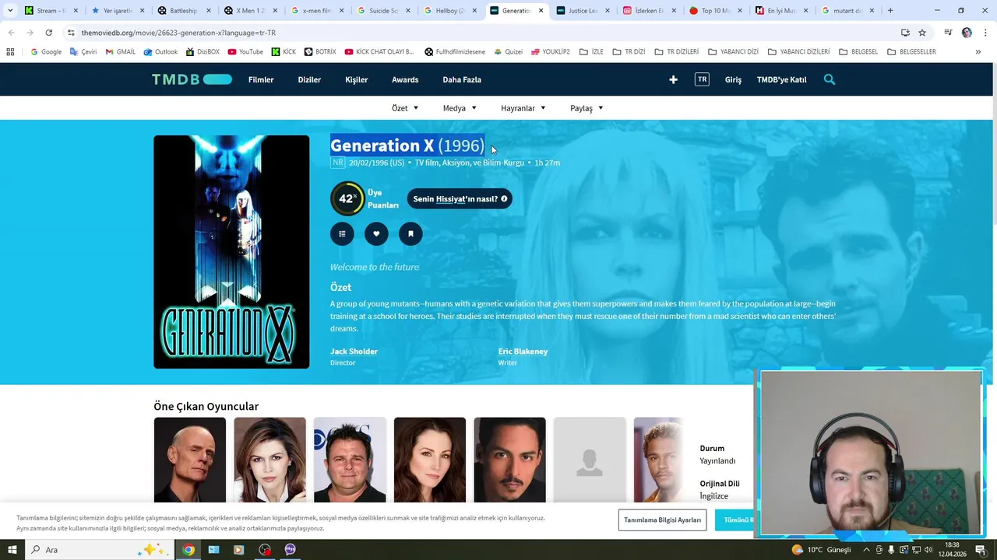Viewport: 997px width, 560px height.
Task: Open the YouTube bookmark
Action: (245, 52)
